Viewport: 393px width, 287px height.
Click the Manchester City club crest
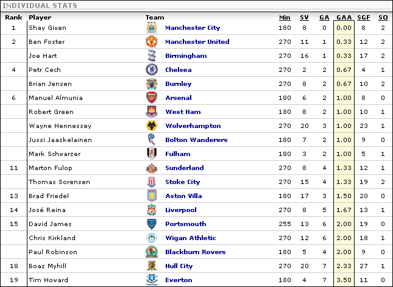pos(152,27)
